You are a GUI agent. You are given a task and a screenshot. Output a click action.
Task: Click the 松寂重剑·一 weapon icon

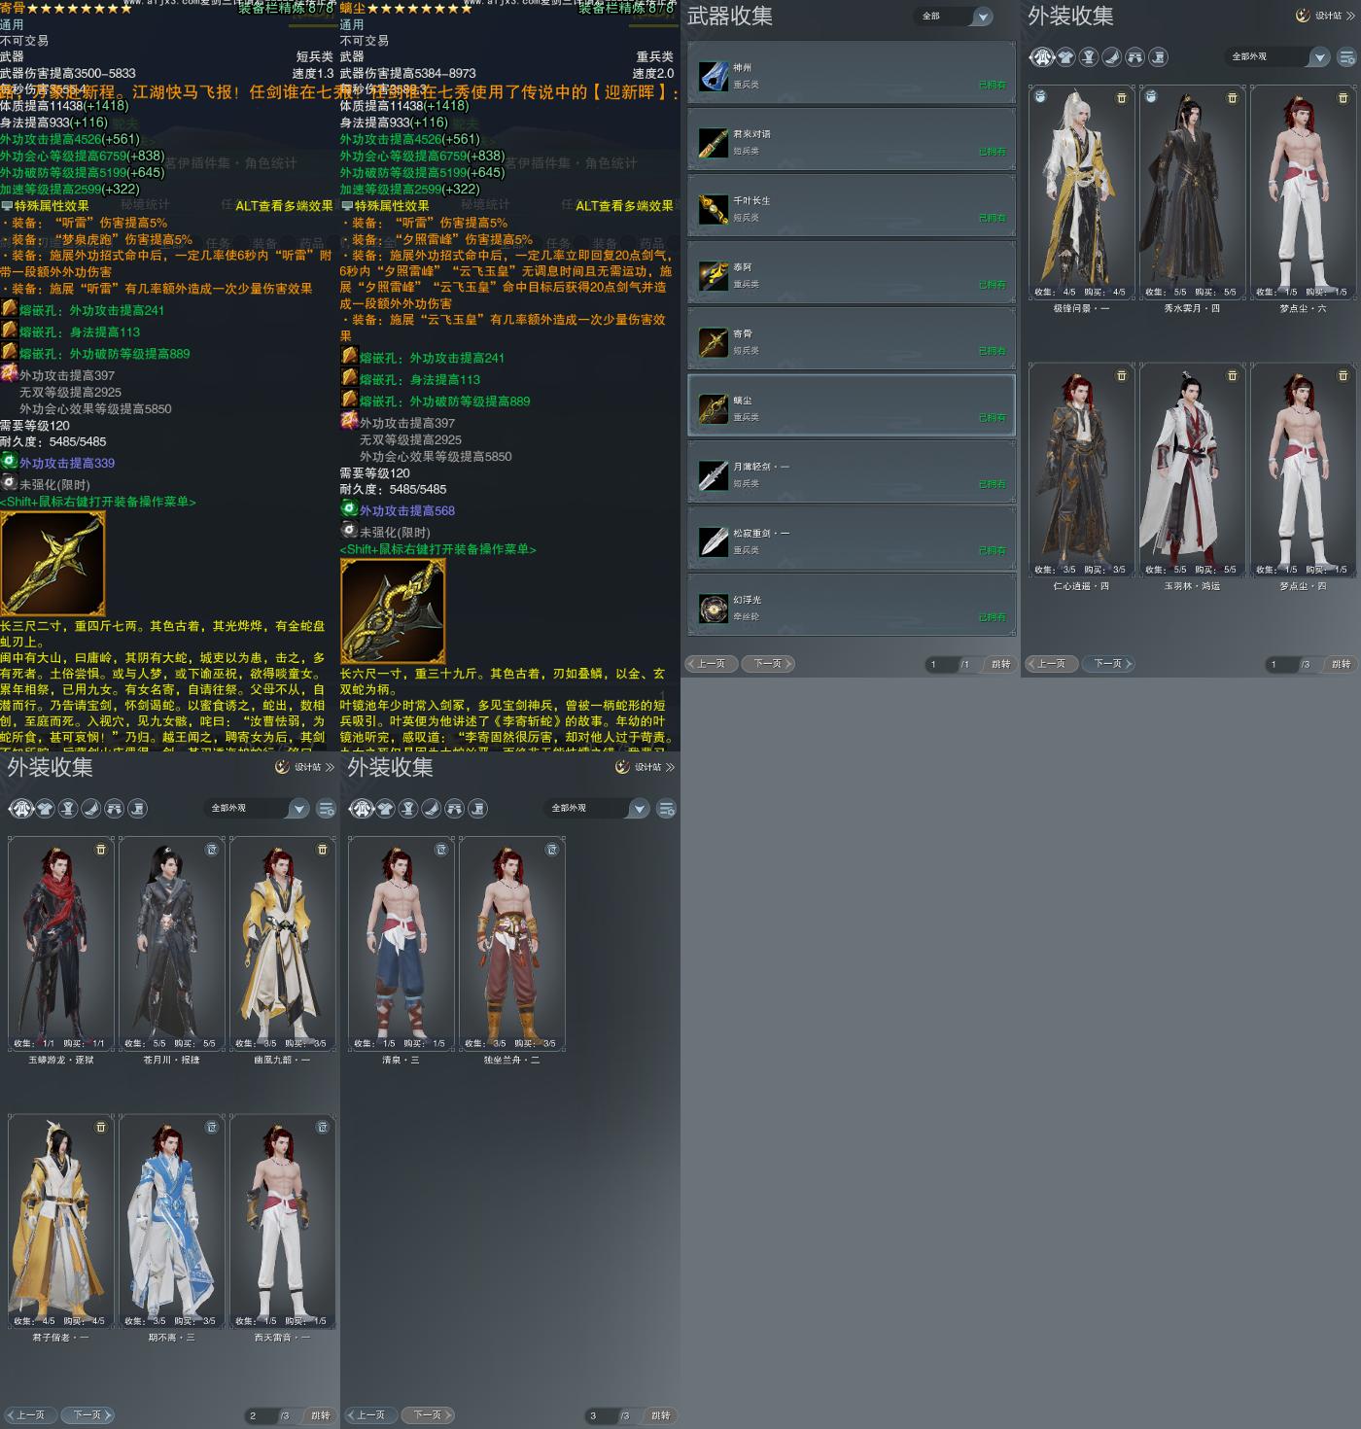point(714,541)
